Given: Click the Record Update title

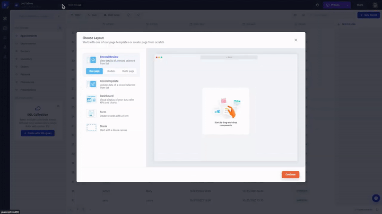Looking at the screenshot, I should click(109, 81).
